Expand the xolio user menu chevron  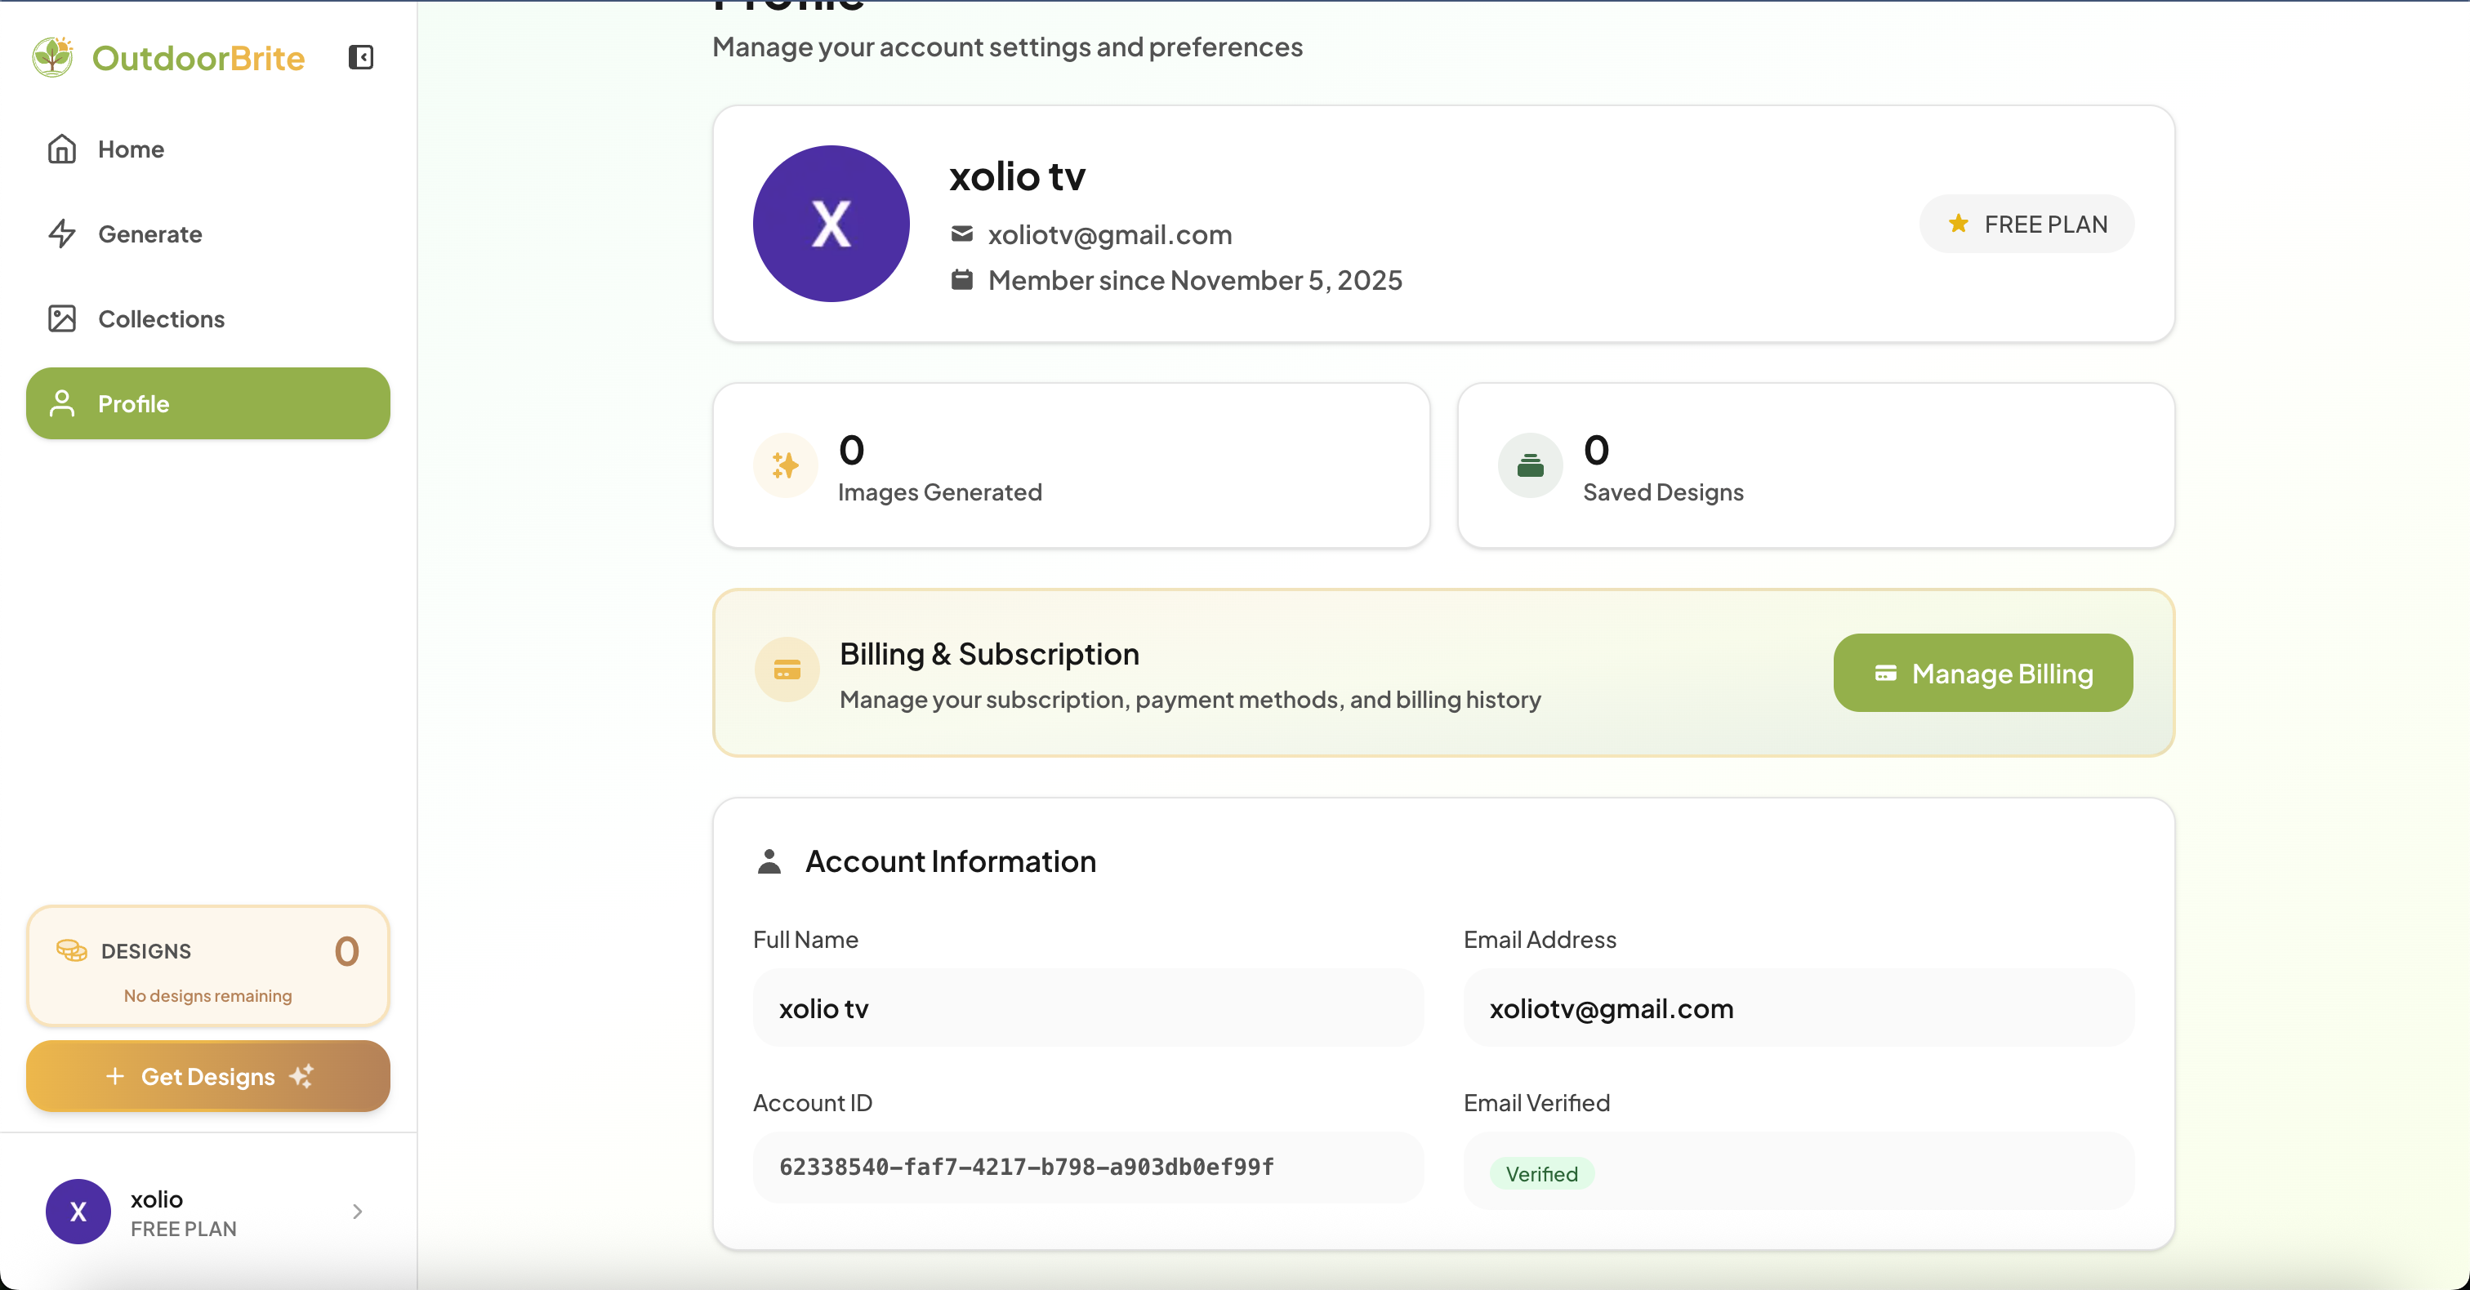pos(358,1212)
